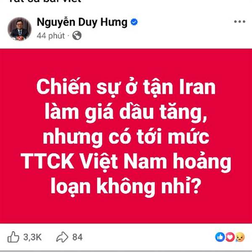Open Nguyễn Duy Hưng's profile picture
The height and width of the screenshot is (252, 252).
(19, 29)
